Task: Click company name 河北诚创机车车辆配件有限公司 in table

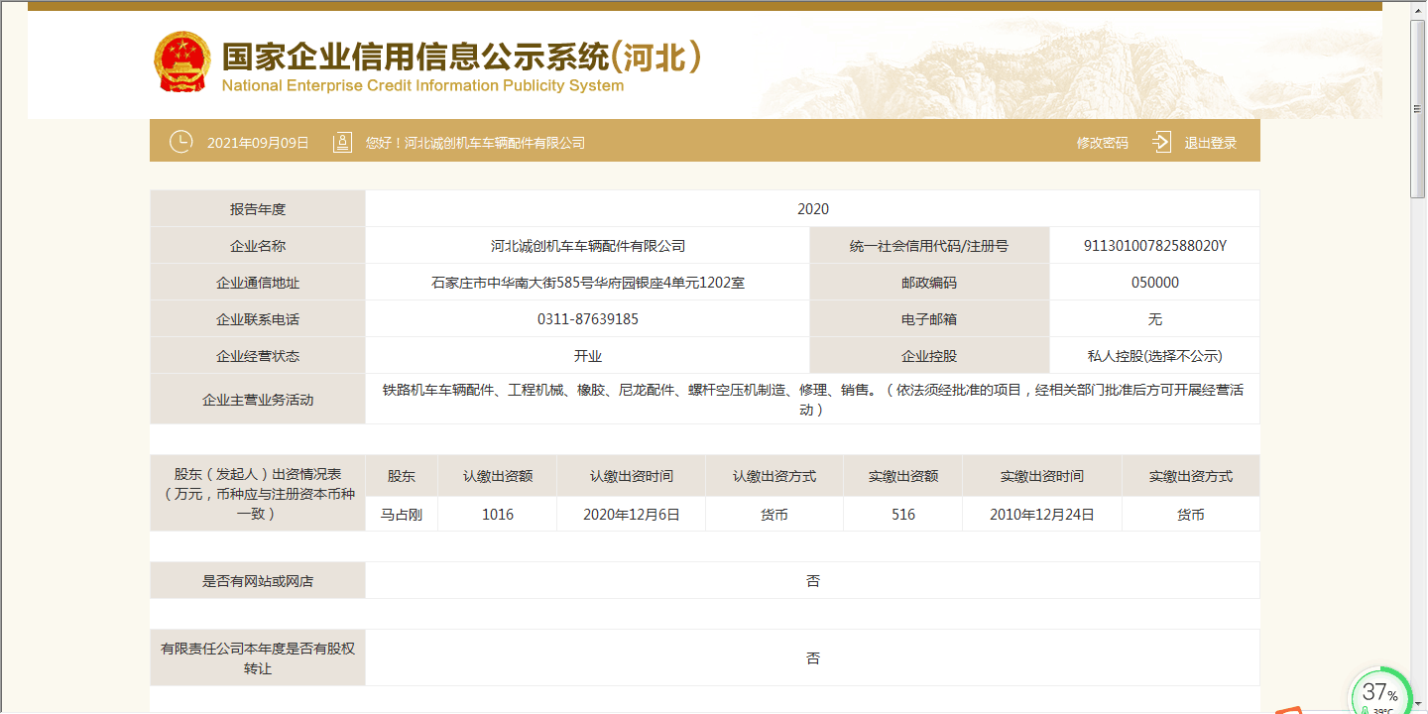Action: click(x=588, y=246)
